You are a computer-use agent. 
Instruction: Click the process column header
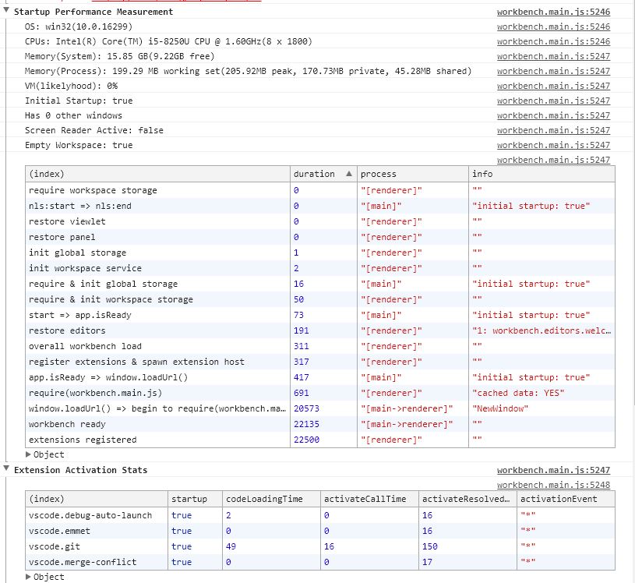(413, 174)
